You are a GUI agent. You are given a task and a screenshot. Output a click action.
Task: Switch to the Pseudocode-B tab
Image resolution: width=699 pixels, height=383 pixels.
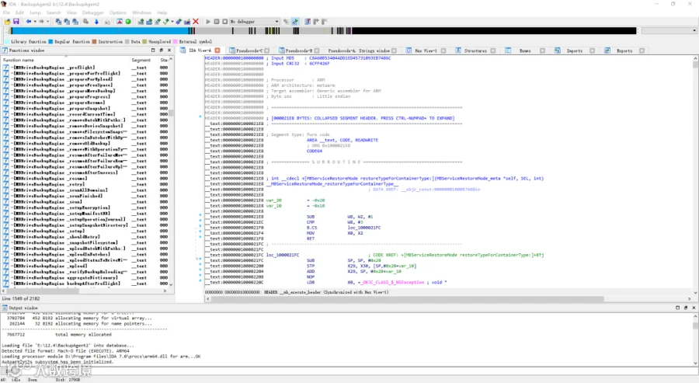(298, 50)
